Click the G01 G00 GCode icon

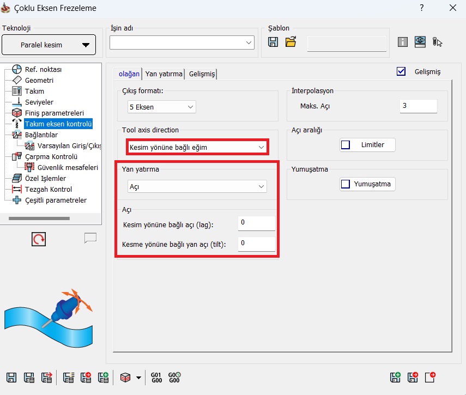(x=156, y=377)
